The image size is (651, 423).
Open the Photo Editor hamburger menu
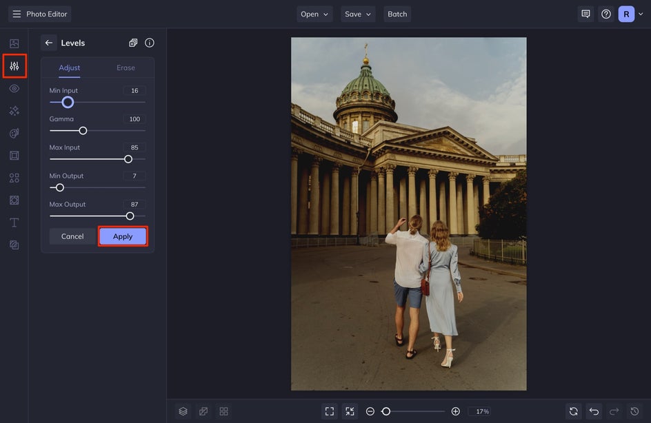pyautogui.click(x=17, y=14)
